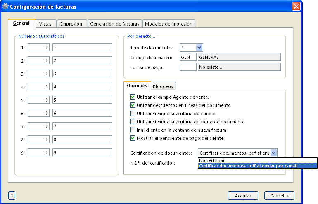
Task: Toggle Utilizar el campo Agente de ventas
Action: point(133,97)
